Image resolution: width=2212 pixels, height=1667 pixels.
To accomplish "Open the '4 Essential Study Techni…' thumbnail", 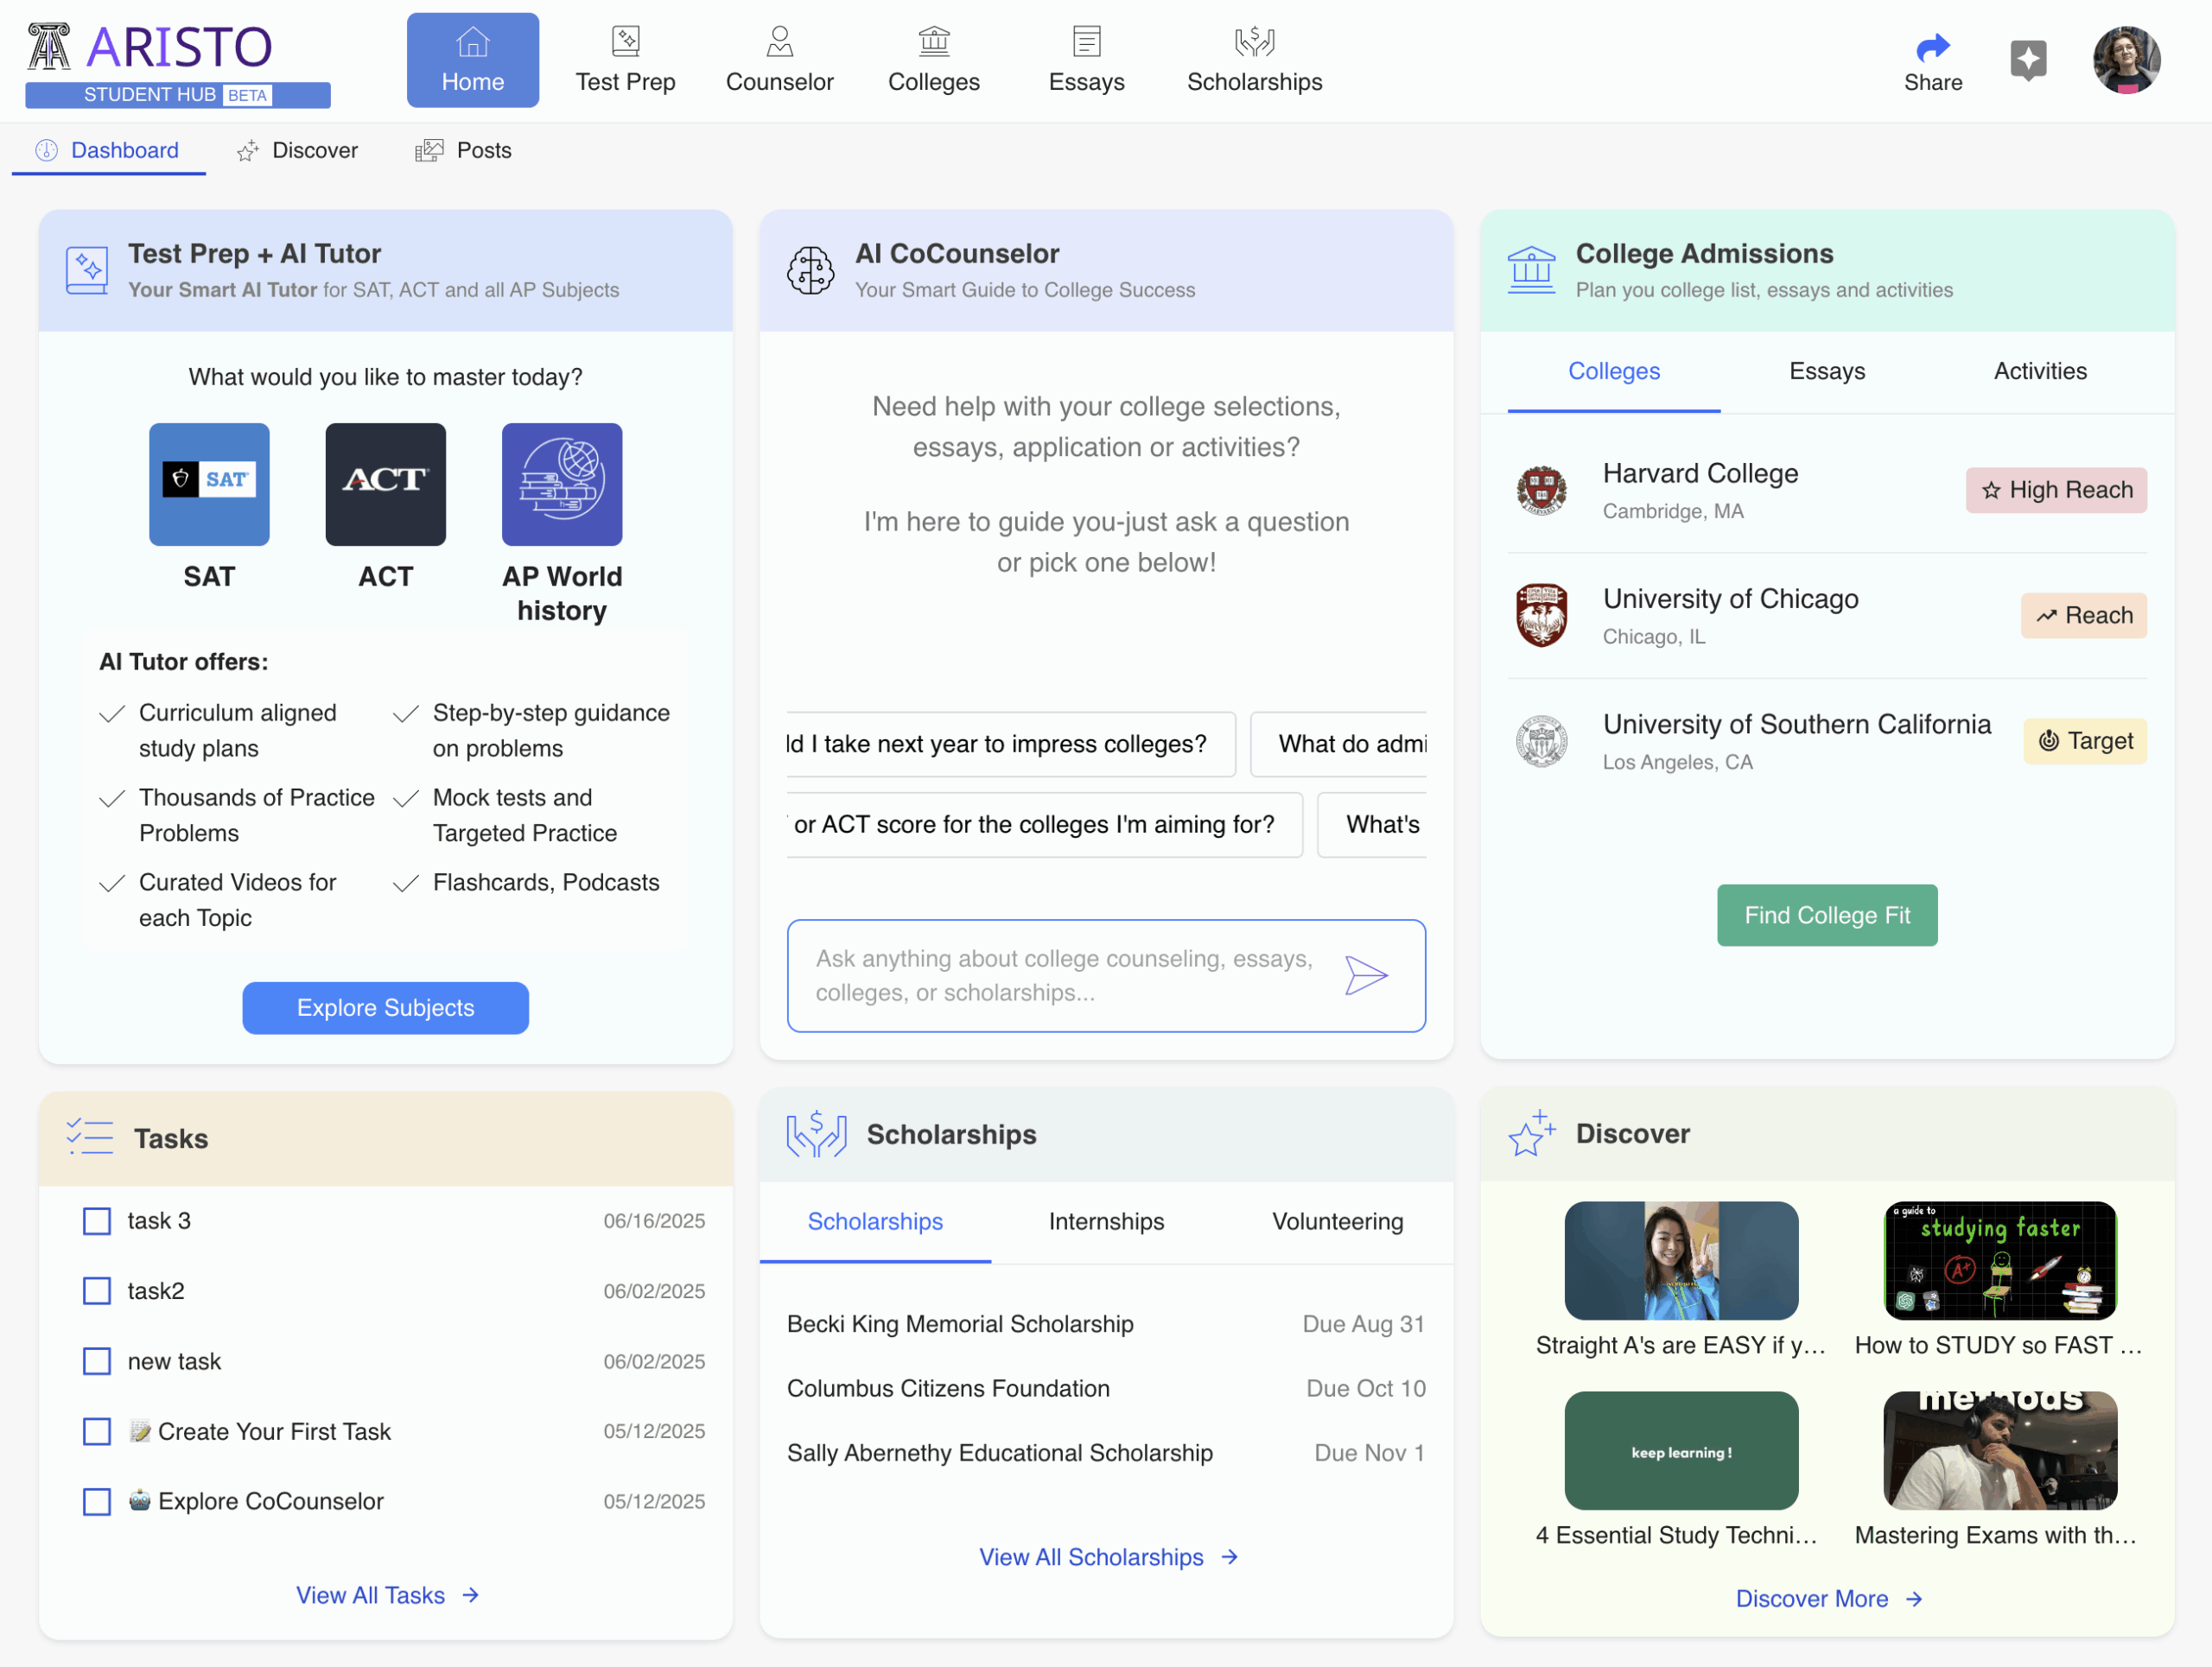I will (1680, 1450).
